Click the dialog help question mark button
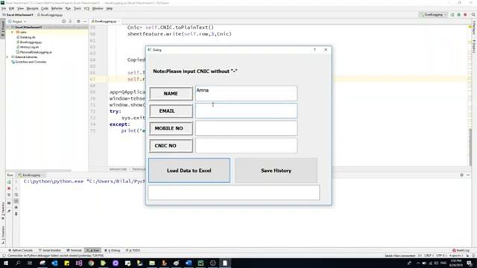Viewport: 477px width, 268px height. [315, 50]
